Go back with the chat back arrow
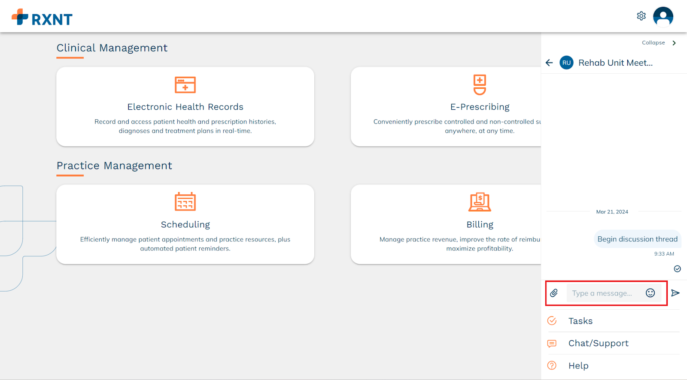Image resolution: width=687 pixels, height=380 pixels. (x=549, y=63)
